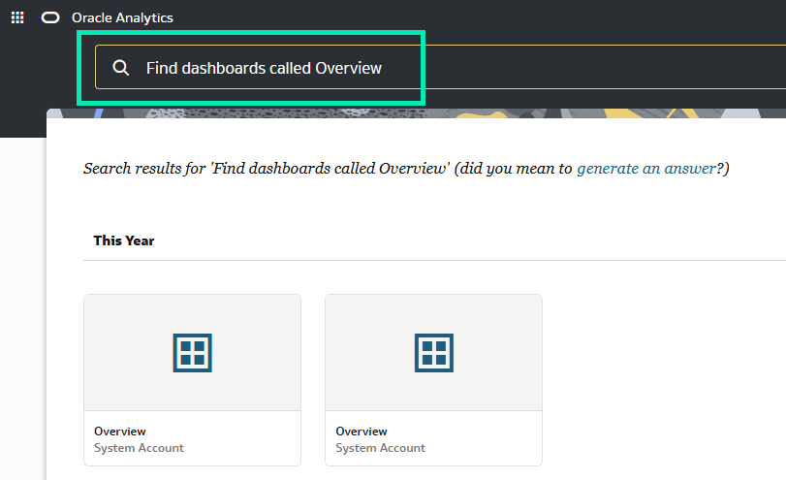Click 'System Account' under the second Overview

click(380, 448)
